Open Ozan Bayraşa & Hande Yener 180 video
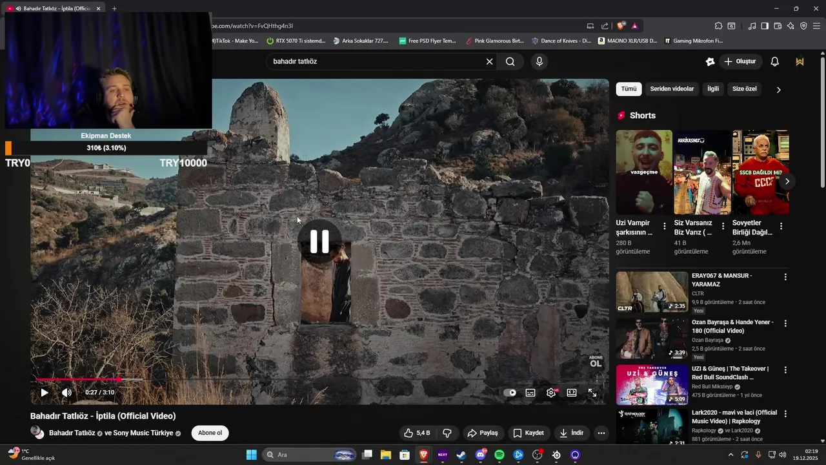The image size is (826, 465). (x=732, y=326)
